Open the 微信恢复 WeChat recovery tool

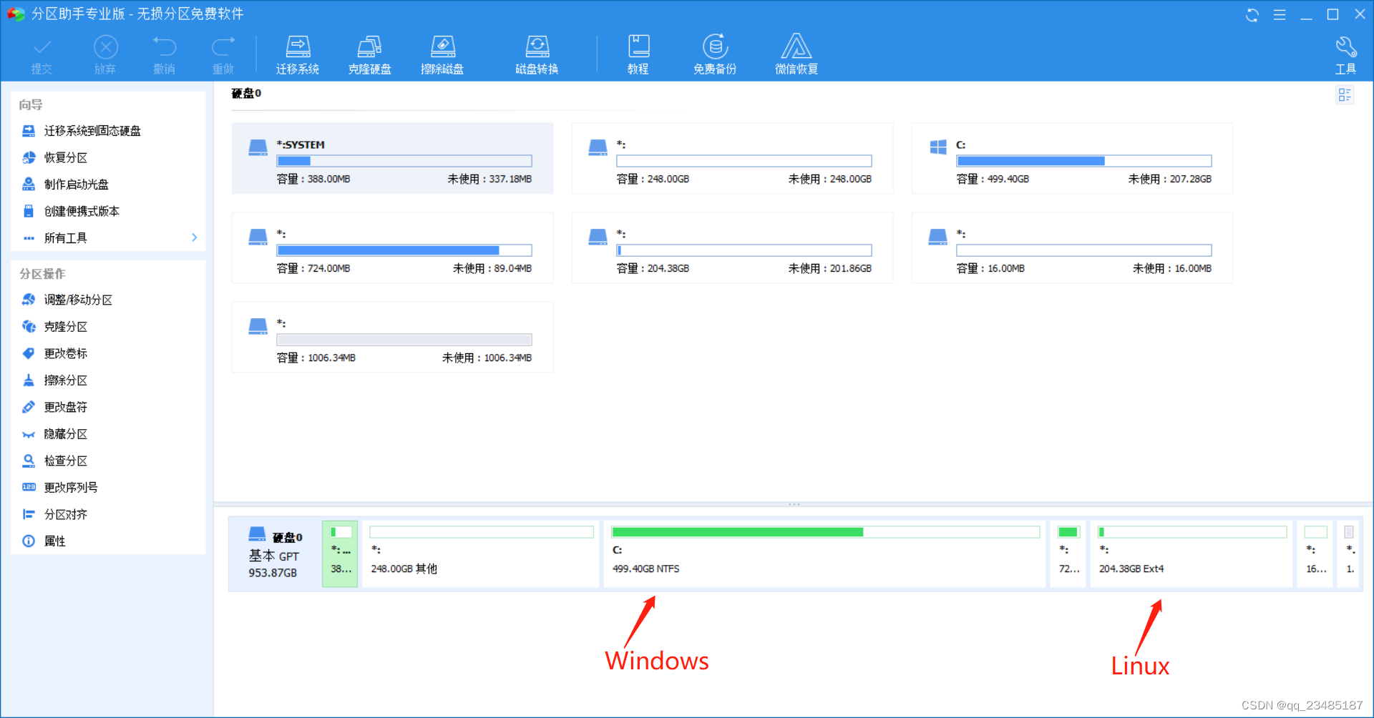point(796,55)
